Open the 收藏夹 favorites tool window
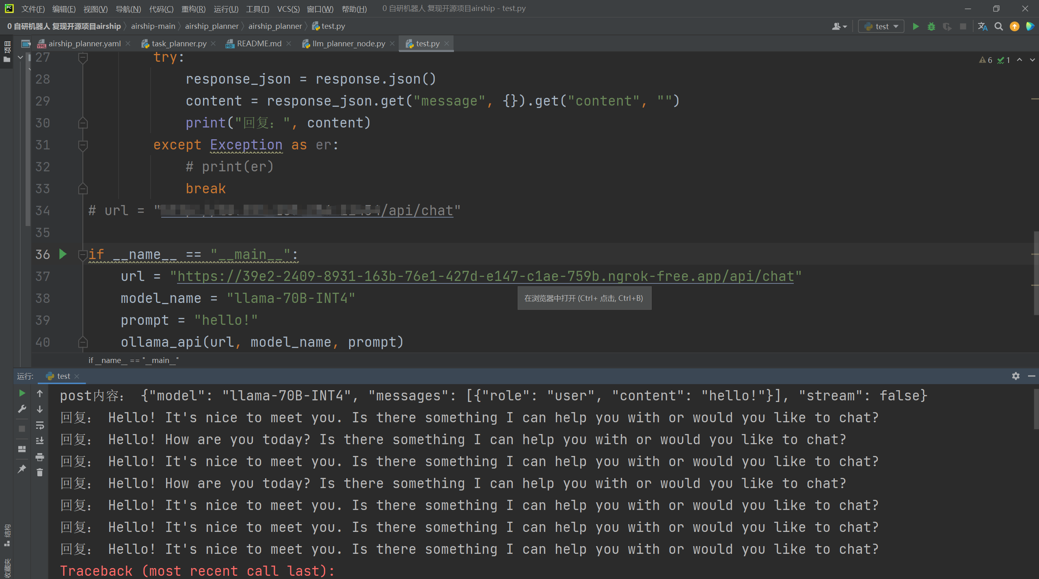 tap(7, 568)
